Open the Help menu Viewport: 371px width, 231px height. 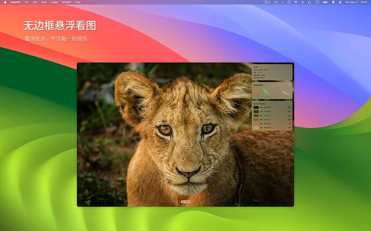(x=78, y=2)
